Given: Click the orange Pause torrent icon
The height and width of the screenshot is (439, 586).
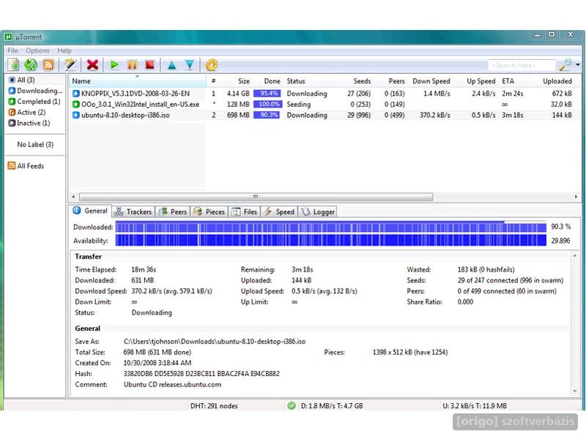Looking at the screenshot, I should coord(132,65).
